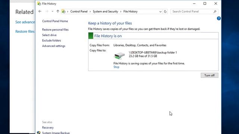239x134 pixels.
Task: Maximize the File History window
Action: [x=205, y=3]
